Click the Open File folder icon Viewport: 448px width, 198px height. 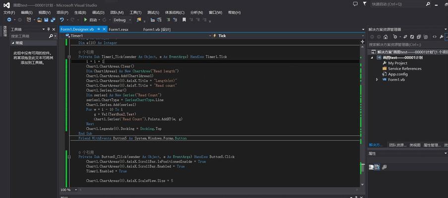[x=40, y=20]
